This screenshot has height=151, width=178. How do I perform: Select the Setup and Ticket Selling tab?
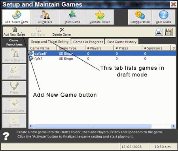(x=50, y=42)
